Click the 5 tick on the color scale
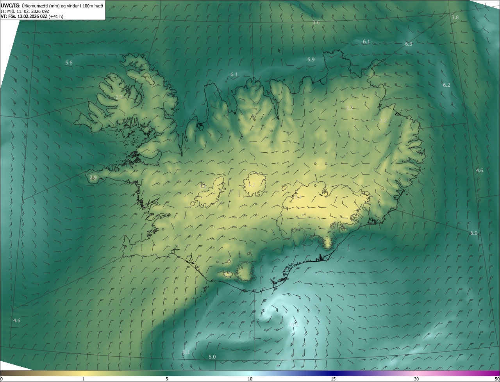500x382 pixels. tap(167, 378)
